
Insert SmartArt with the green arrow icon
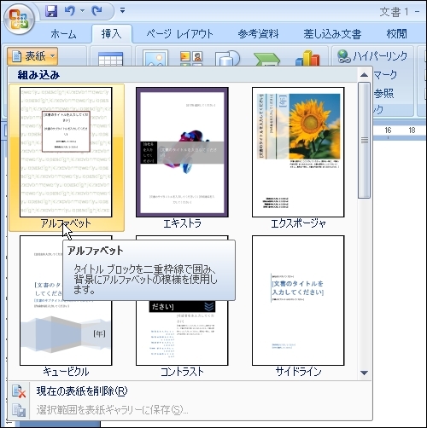point(266,59)
